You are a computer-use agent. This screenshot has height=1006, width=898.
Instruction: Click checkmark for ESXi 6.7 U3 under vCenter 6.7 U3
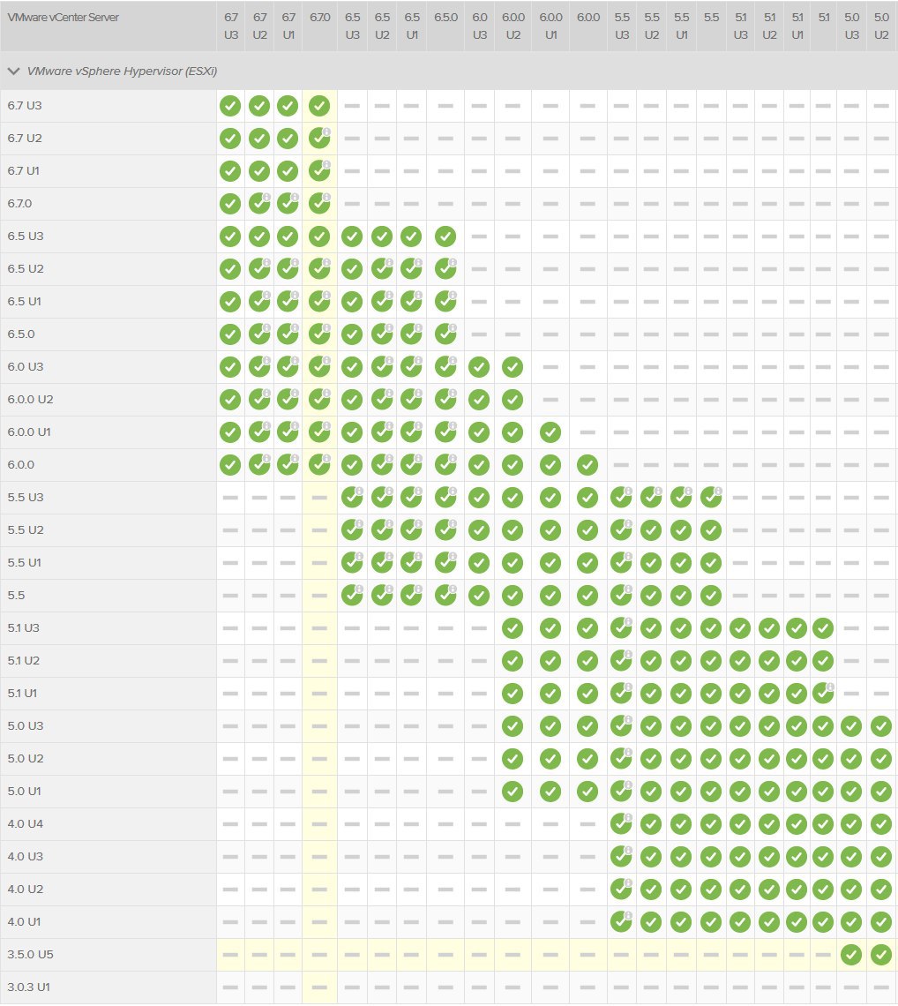click(x=230, y=106)
